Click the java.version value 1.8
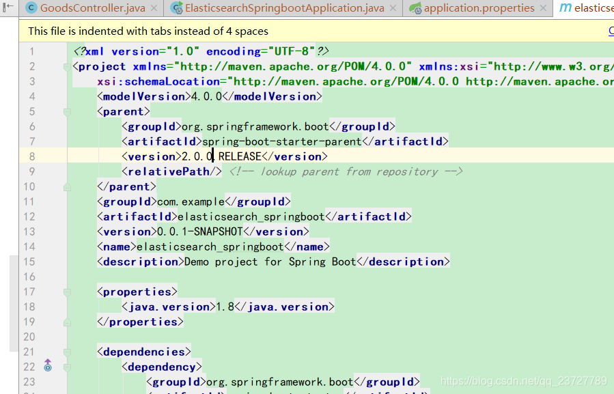 click(225, 307)
